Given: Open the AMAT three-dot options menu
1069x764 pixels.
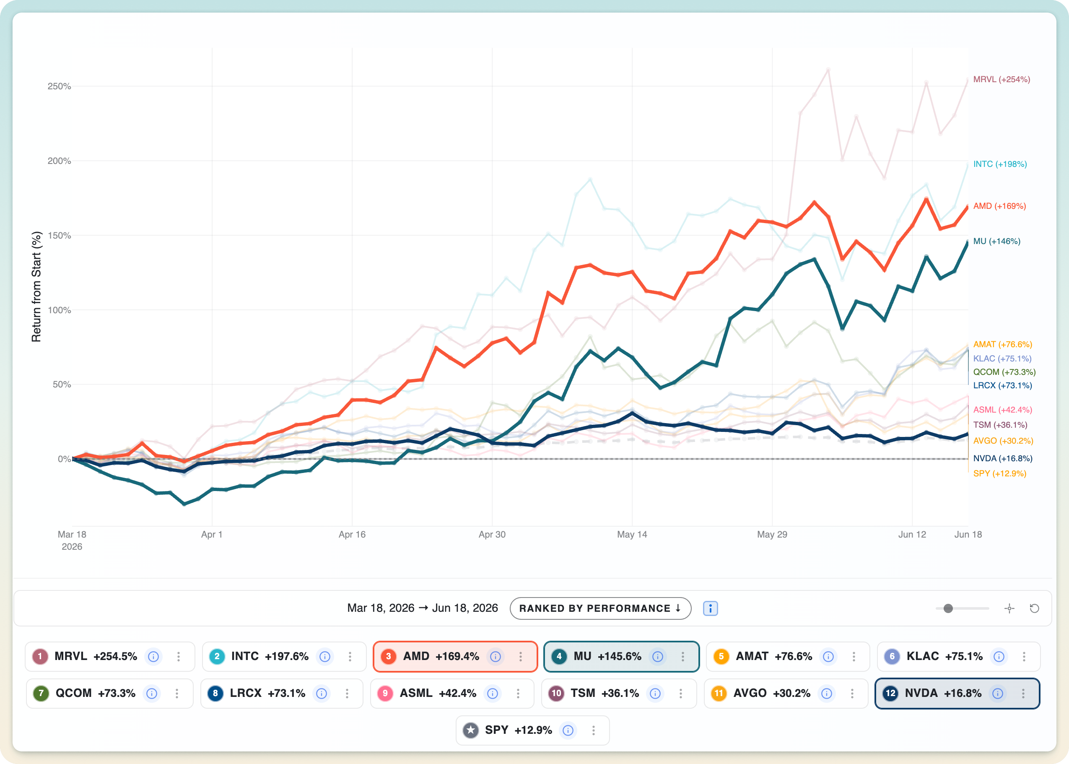Looking at the screenshot, I should (854, 656).
